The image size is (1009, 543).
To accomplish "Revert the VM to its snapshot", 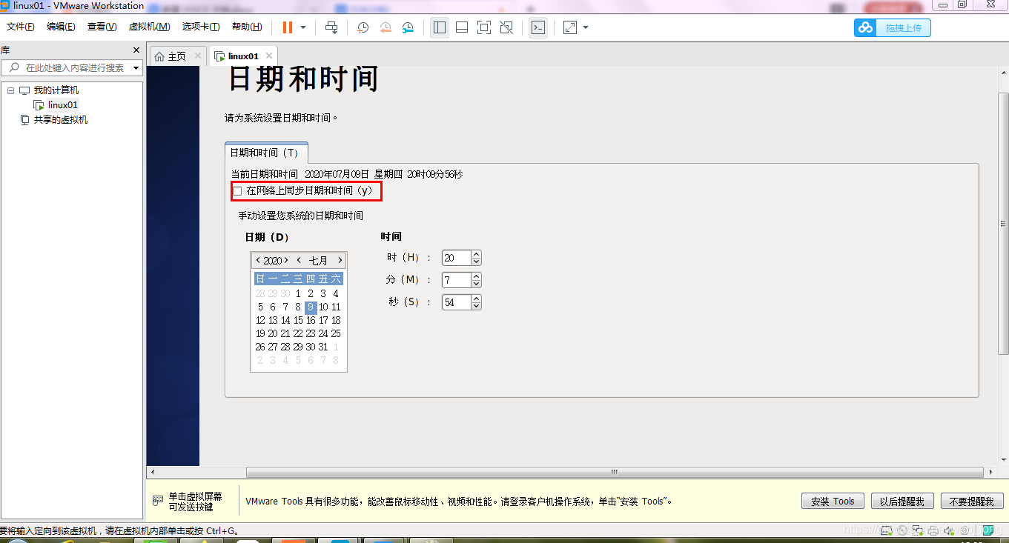I will pos(386,27).
